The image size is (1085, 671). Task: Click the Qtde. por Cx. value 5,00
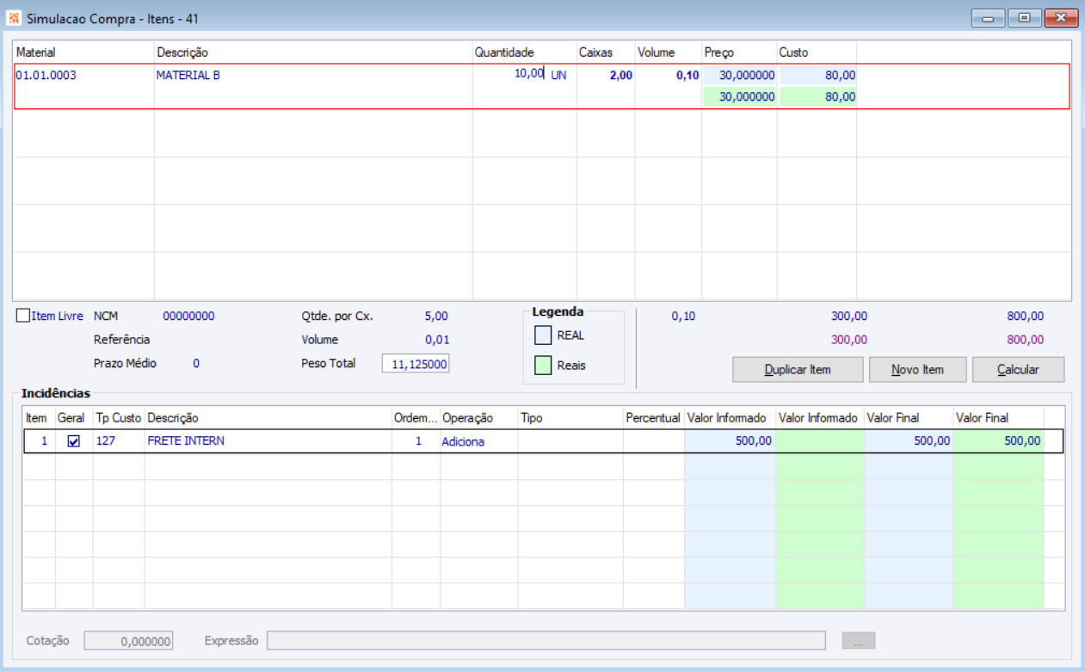[436, 317]
